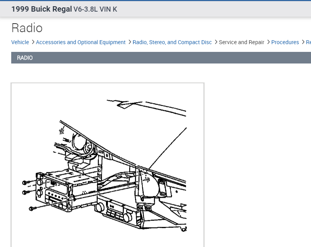This screenshot has height=247, width=311.
Task: Click the Service and Repair breadcrumb
Action: [242, 42]
